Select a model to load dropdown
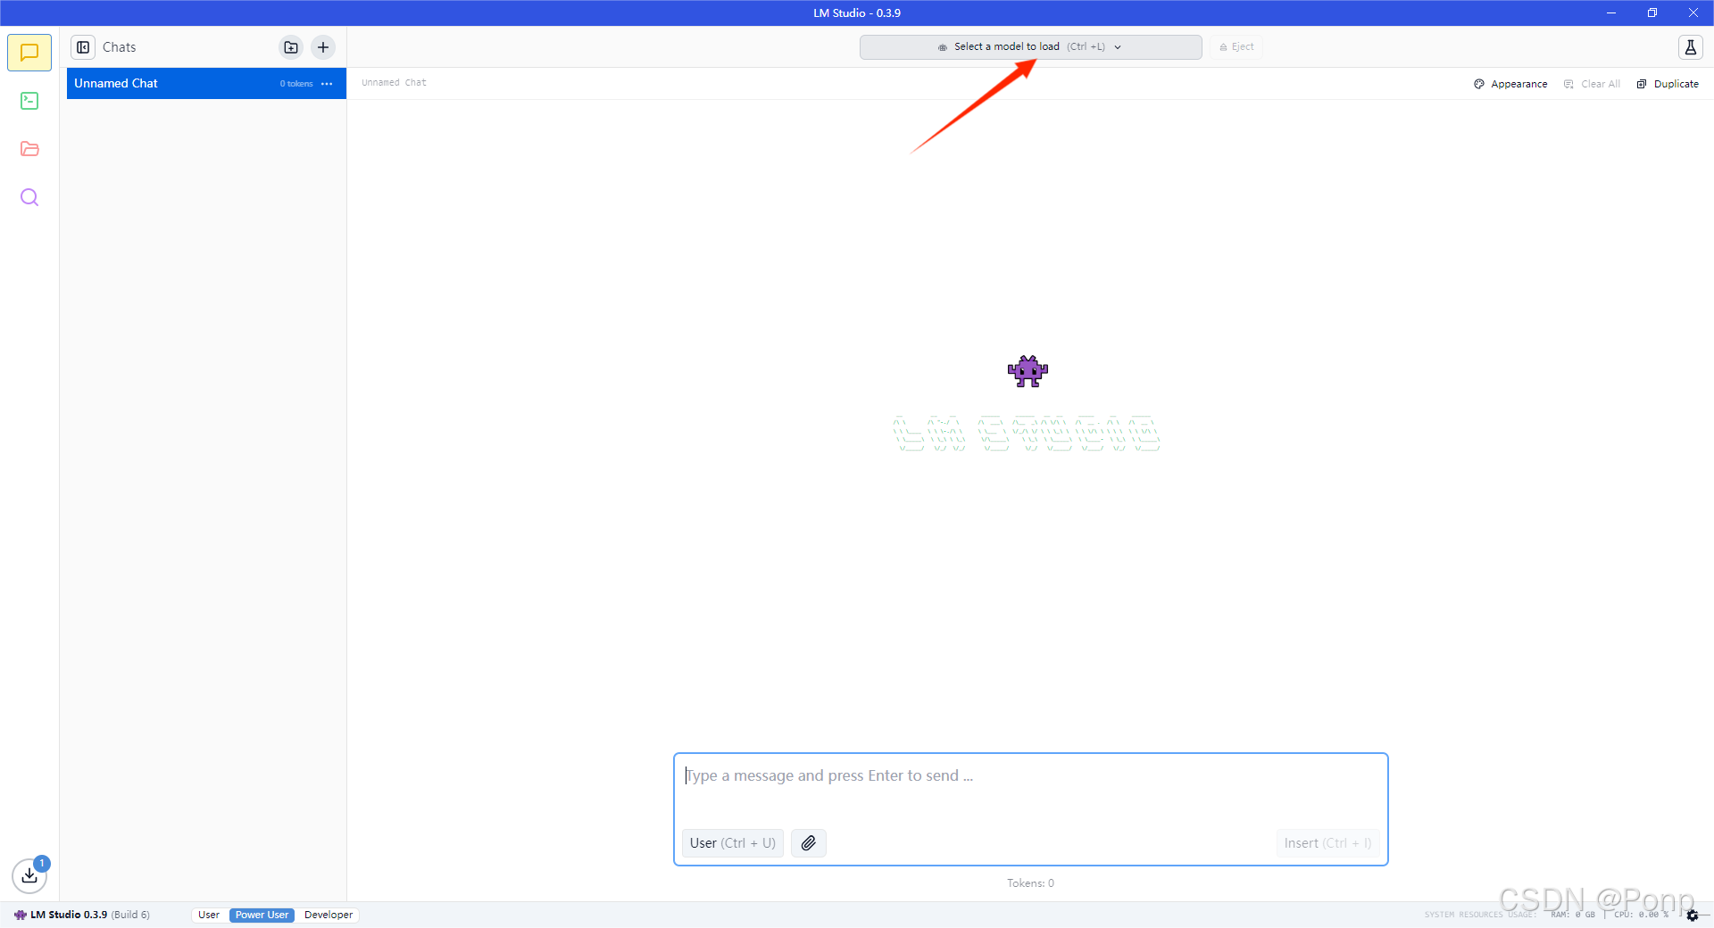The height and width of the screenshot is (928, 1714). (x=1030, y=47)
